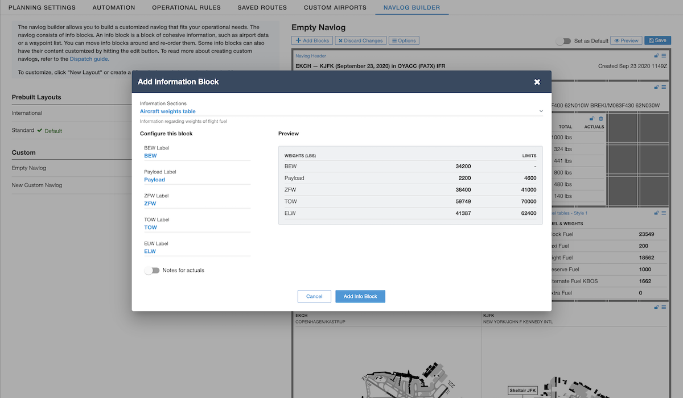Open the fuel tables Style 1 block menu
Screen dimensions: 683x398
pyautogui.click(x=664, y=213)
